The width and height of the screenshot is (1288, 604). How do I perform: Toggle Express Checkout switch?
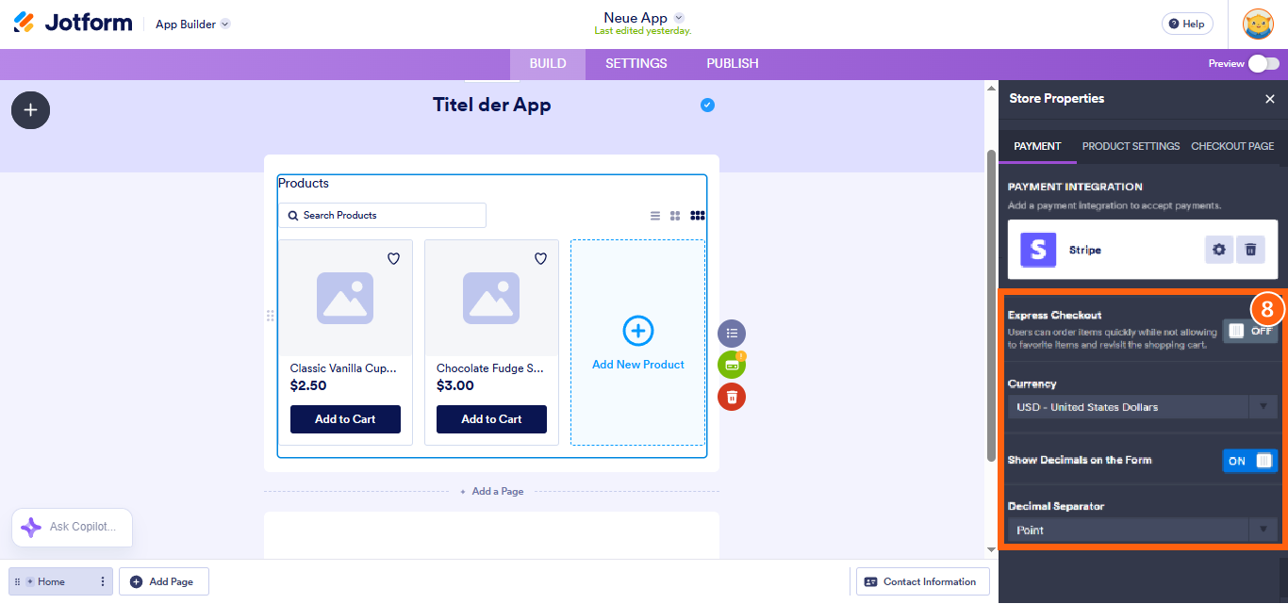(1250, 331)
